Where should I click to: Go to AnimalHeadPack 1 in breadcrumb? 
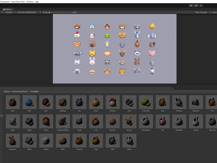pos(20,91)
